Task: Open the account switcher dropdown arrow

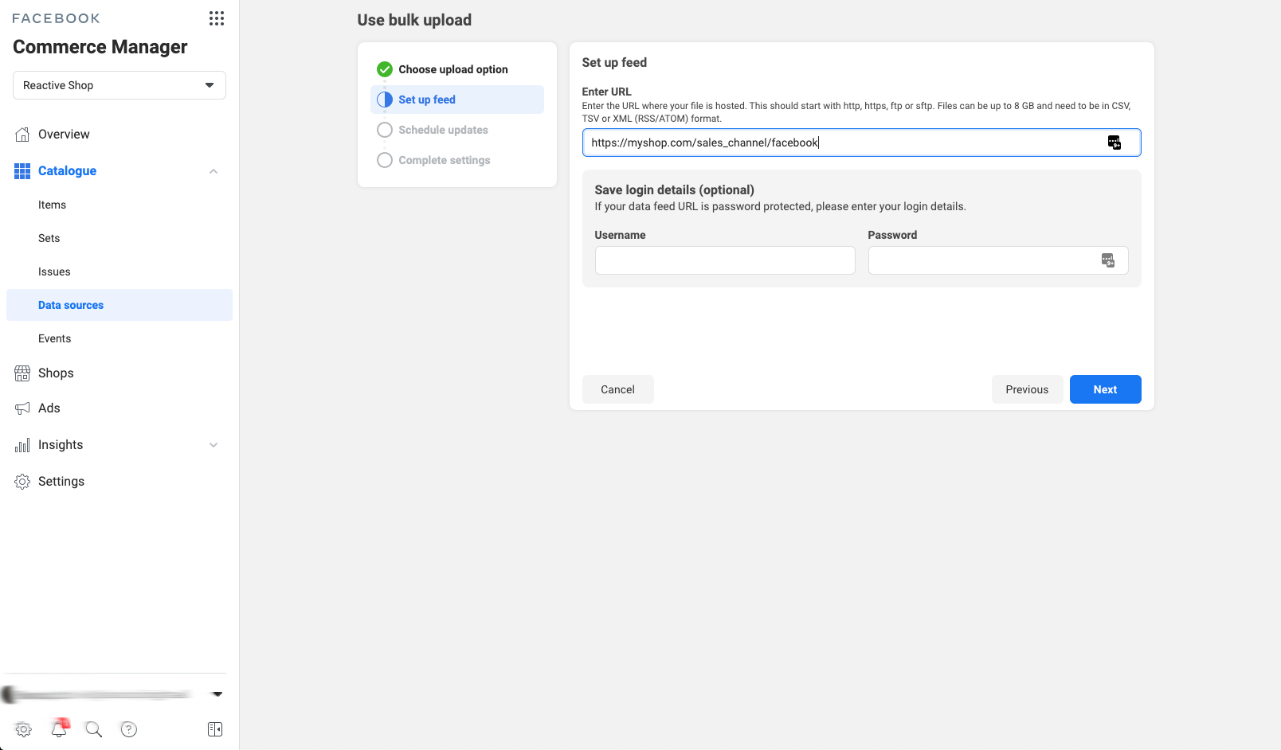Action: 217,694
